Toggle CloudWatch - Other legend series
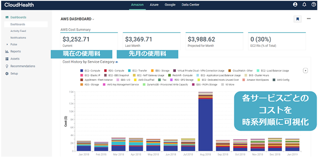This screenshot has width=318, height=159. coord(240,71)
